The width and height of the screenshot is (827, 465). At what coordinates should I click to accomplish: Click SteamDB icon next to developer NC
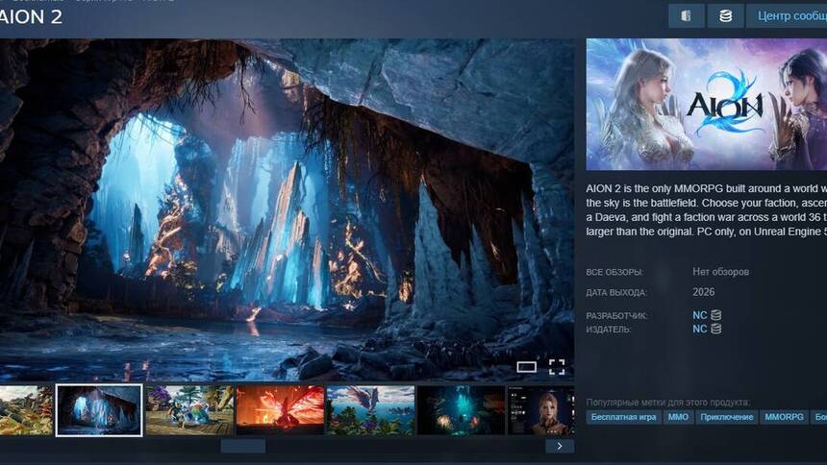[x=715, y=315]
